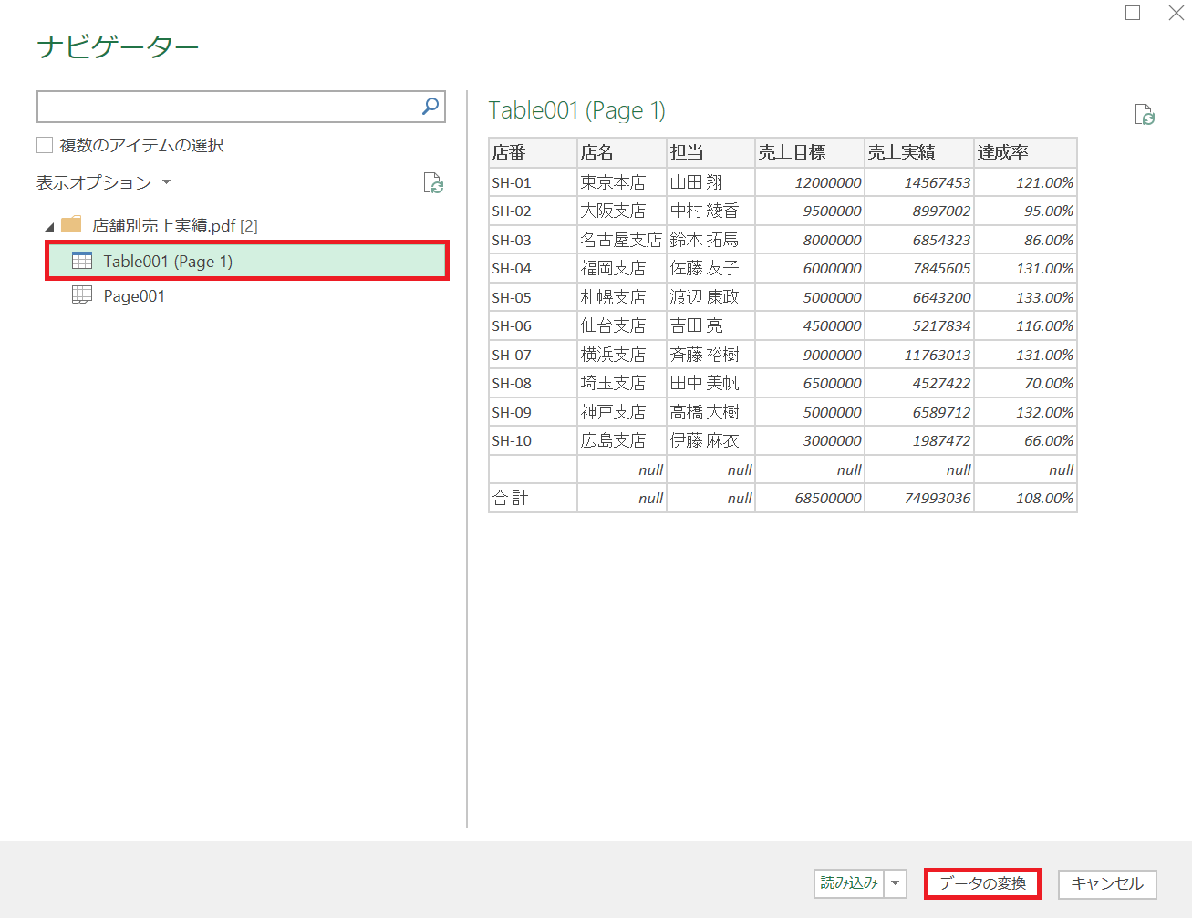Image resolution: width=1192 pixels, height=918 pixels.
Task: Collapse the 店舗別売上実績.pdf tree node
Action: point(49,226)
